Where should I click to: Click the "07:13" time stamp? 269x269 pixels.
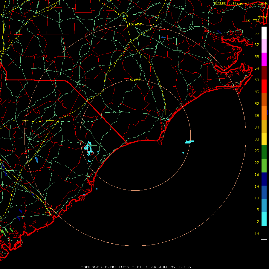click(x=184, y=267)
